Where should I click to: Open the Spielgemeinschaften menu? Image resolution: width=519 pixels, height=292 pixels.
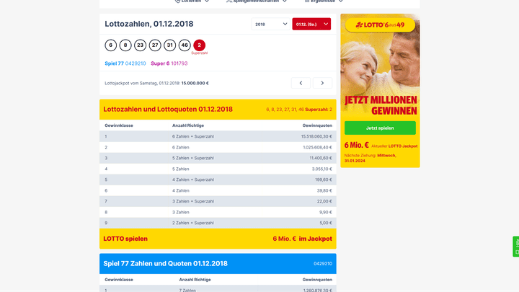click(x=256, y=1)
